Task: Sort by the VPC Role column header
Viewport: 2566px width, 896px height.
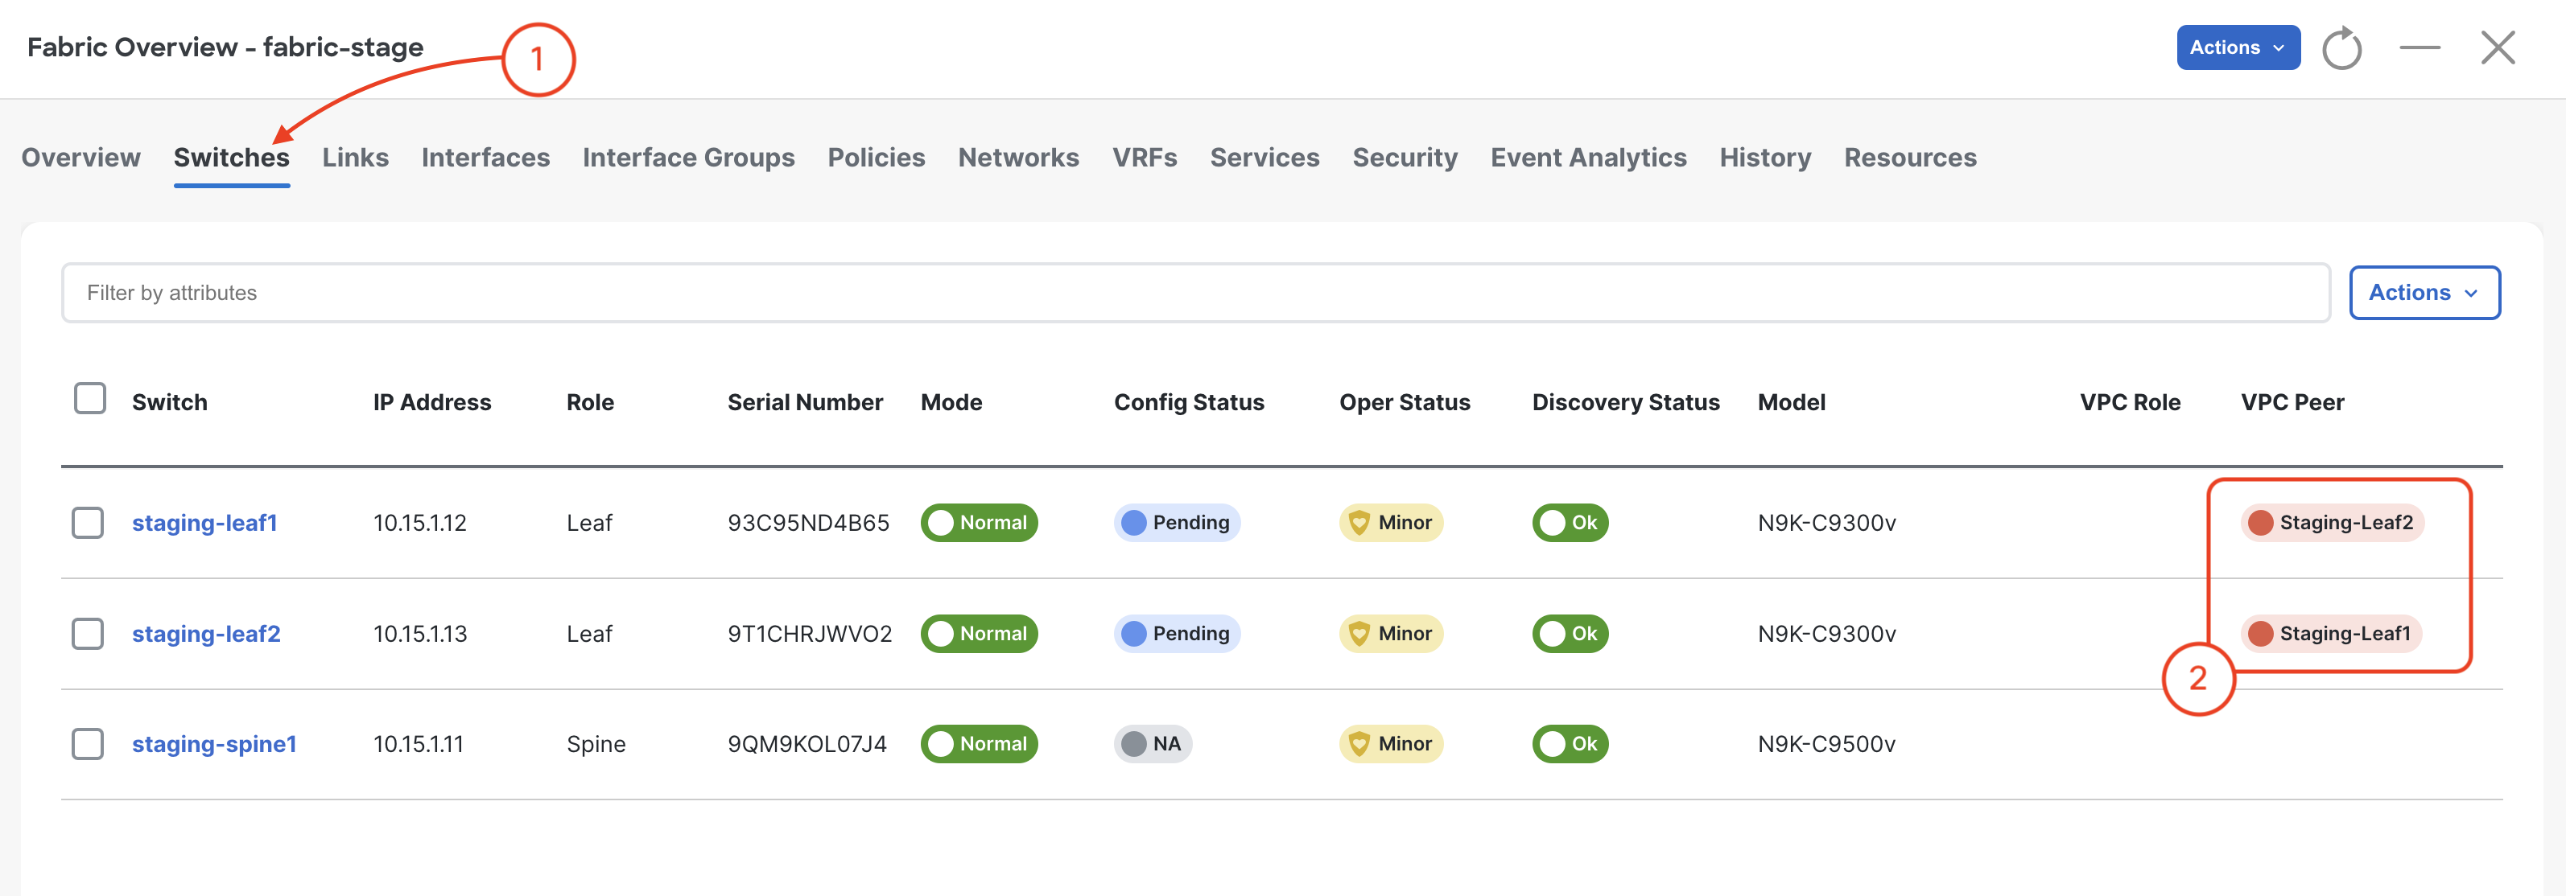Action: (2130, 402)
